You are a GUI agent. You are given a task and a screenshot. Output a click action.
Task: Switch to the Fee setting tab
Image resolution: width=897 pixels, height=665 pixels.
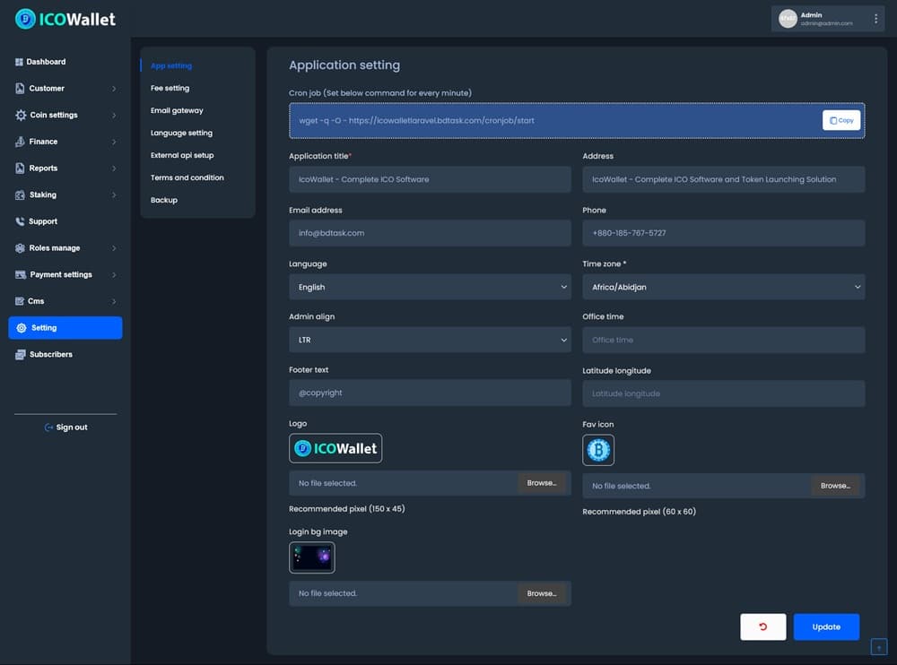click(x=170, y=88)
